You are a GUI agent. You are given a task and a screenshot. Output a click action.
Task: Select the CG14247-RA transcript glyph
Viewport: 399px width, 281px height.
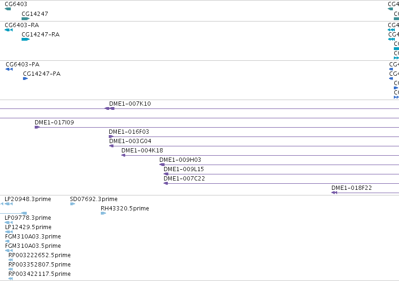(25, 39)
